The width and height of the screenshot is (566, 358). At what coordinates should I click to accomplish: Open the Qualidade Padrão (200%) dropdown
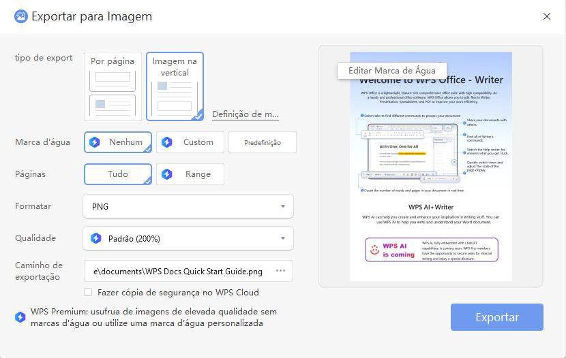tap(188, 238)
